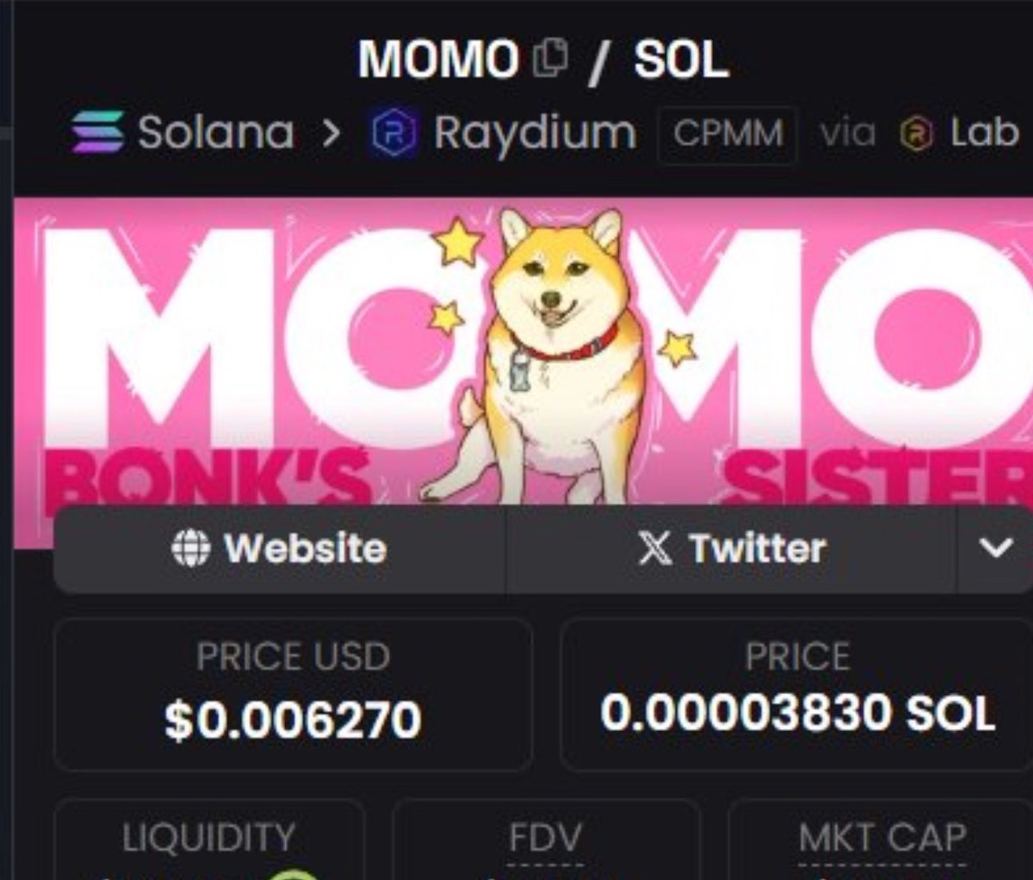The width and height of the screenshot is (1033, 880).
Task: Click the globe icon beside Website
Action: [190, 548]
